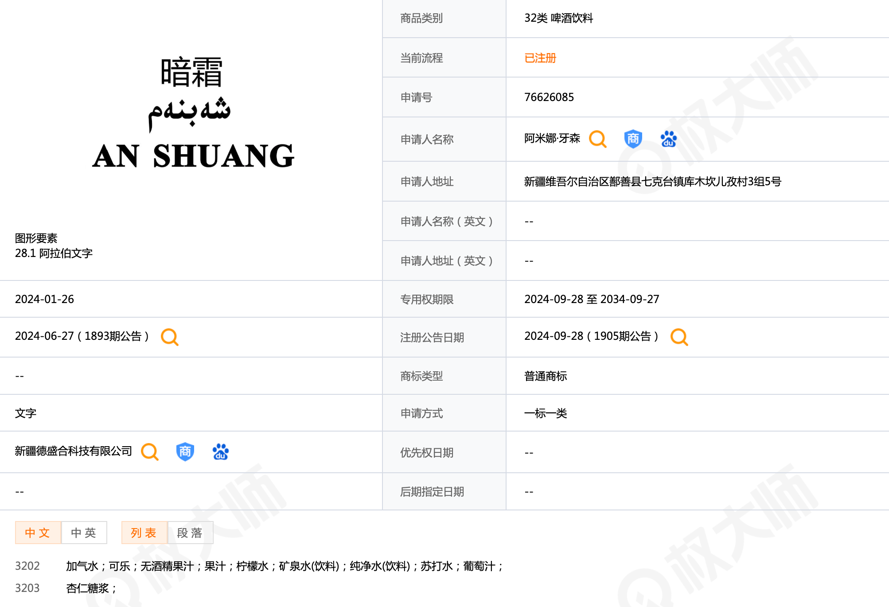Click applicant name 阿米娜·牙森
The width and height of the screenshot is (889, 607).
point(552,139)
